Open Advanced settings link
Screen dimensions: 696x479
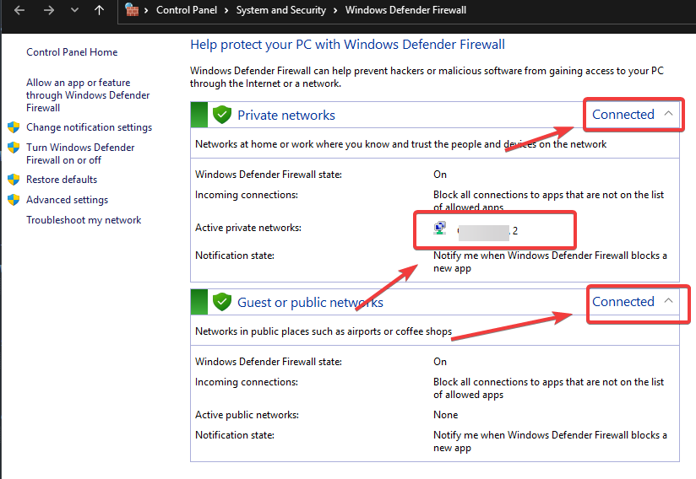point(67,200)
